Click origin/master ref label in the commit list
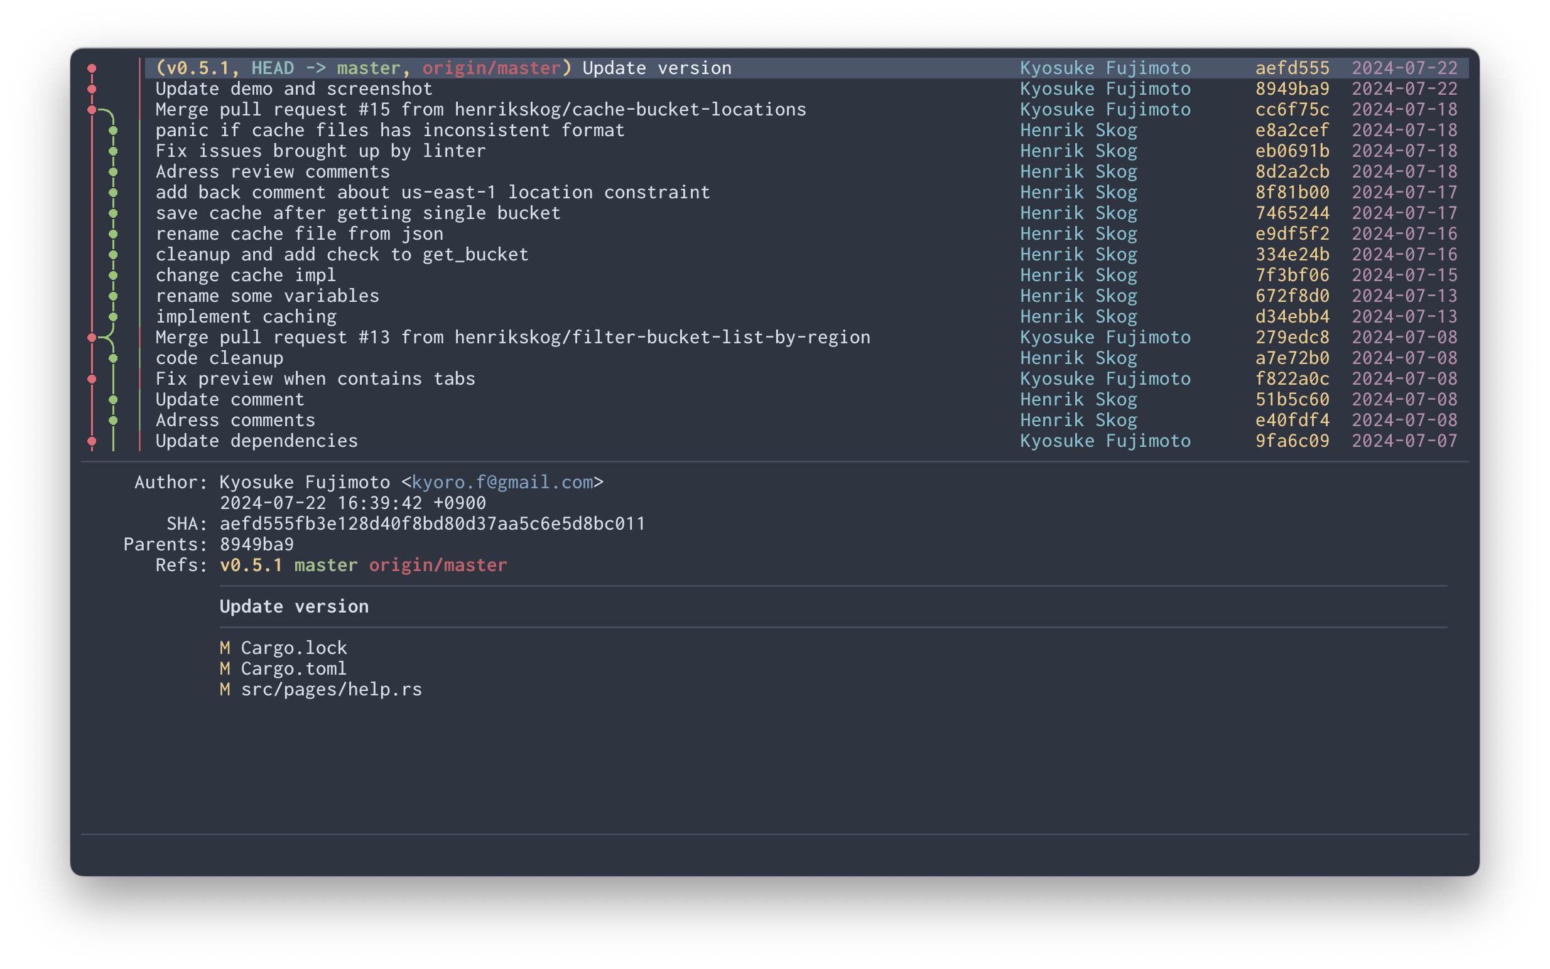Viewport: 1550px width, 969px height. [x=491, y=68]
